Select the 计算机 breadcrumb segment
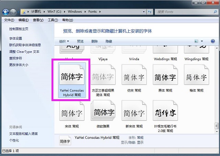Image resolution: width=220 pixels, height=156 pixels. tap(36, 12)
